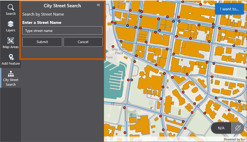The width and height of the screenshot is (247, 142).
Task: Click the 'Enter a Street Name' label
Action: (42, 23)
